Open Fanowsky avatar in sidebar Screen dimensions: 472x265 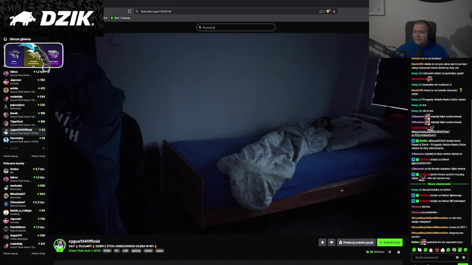pyautogui.click(x=6, y=140)
